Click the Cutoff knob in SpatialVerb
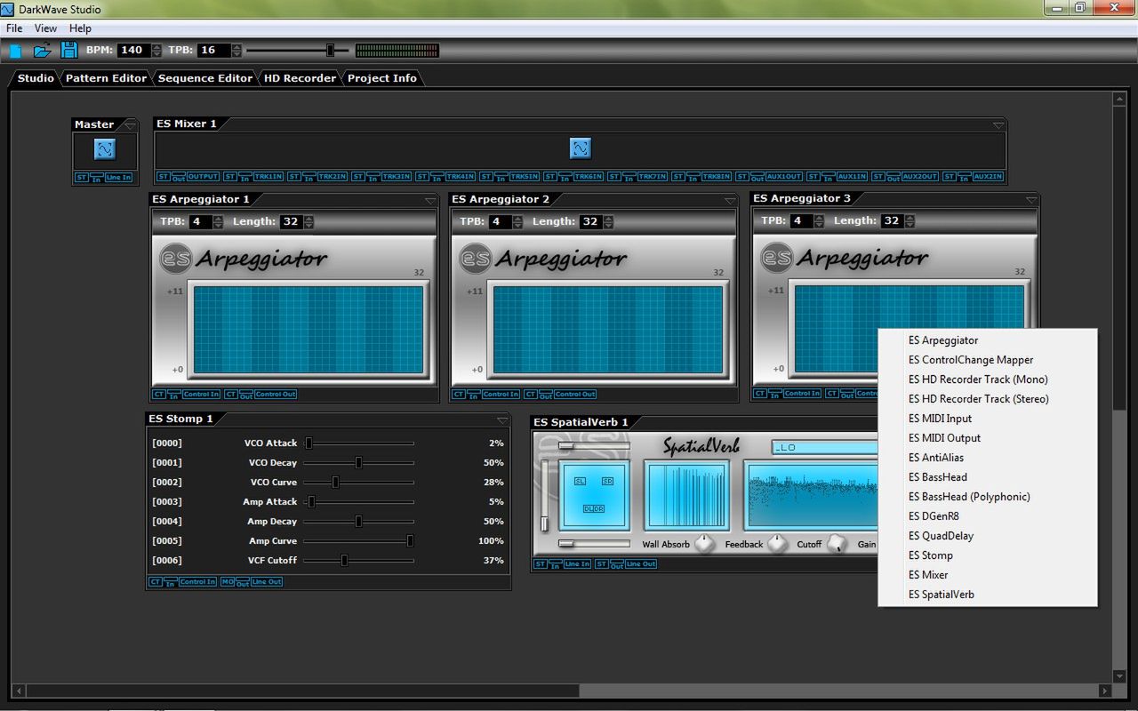 (x=837, y=543)
